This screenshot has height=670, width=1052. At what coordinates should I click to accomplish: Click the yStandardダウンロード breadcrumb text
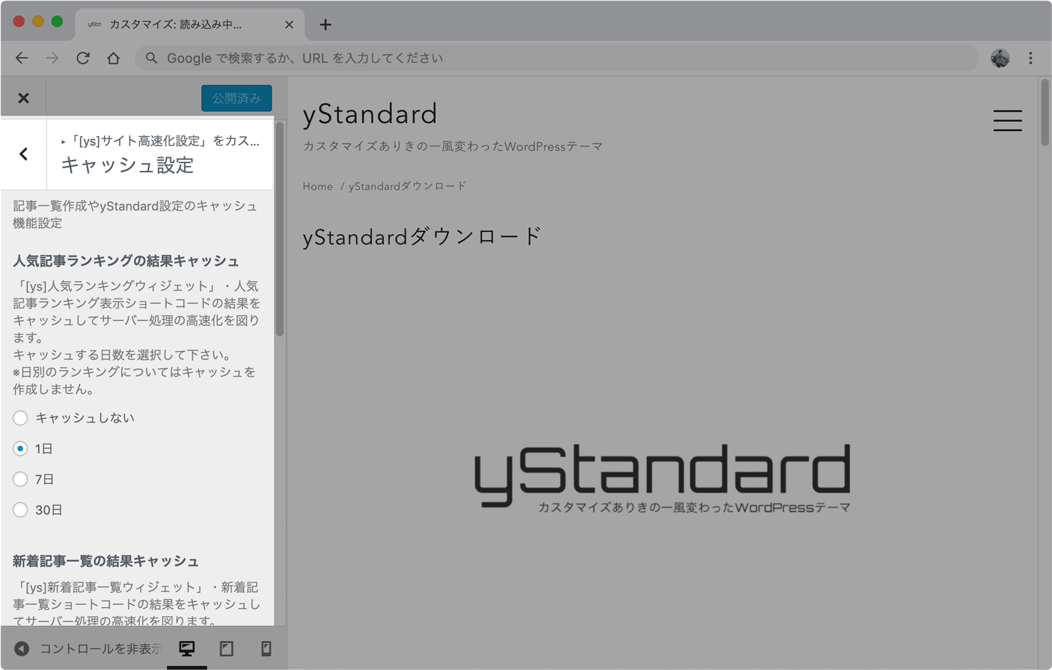point(408,187)
